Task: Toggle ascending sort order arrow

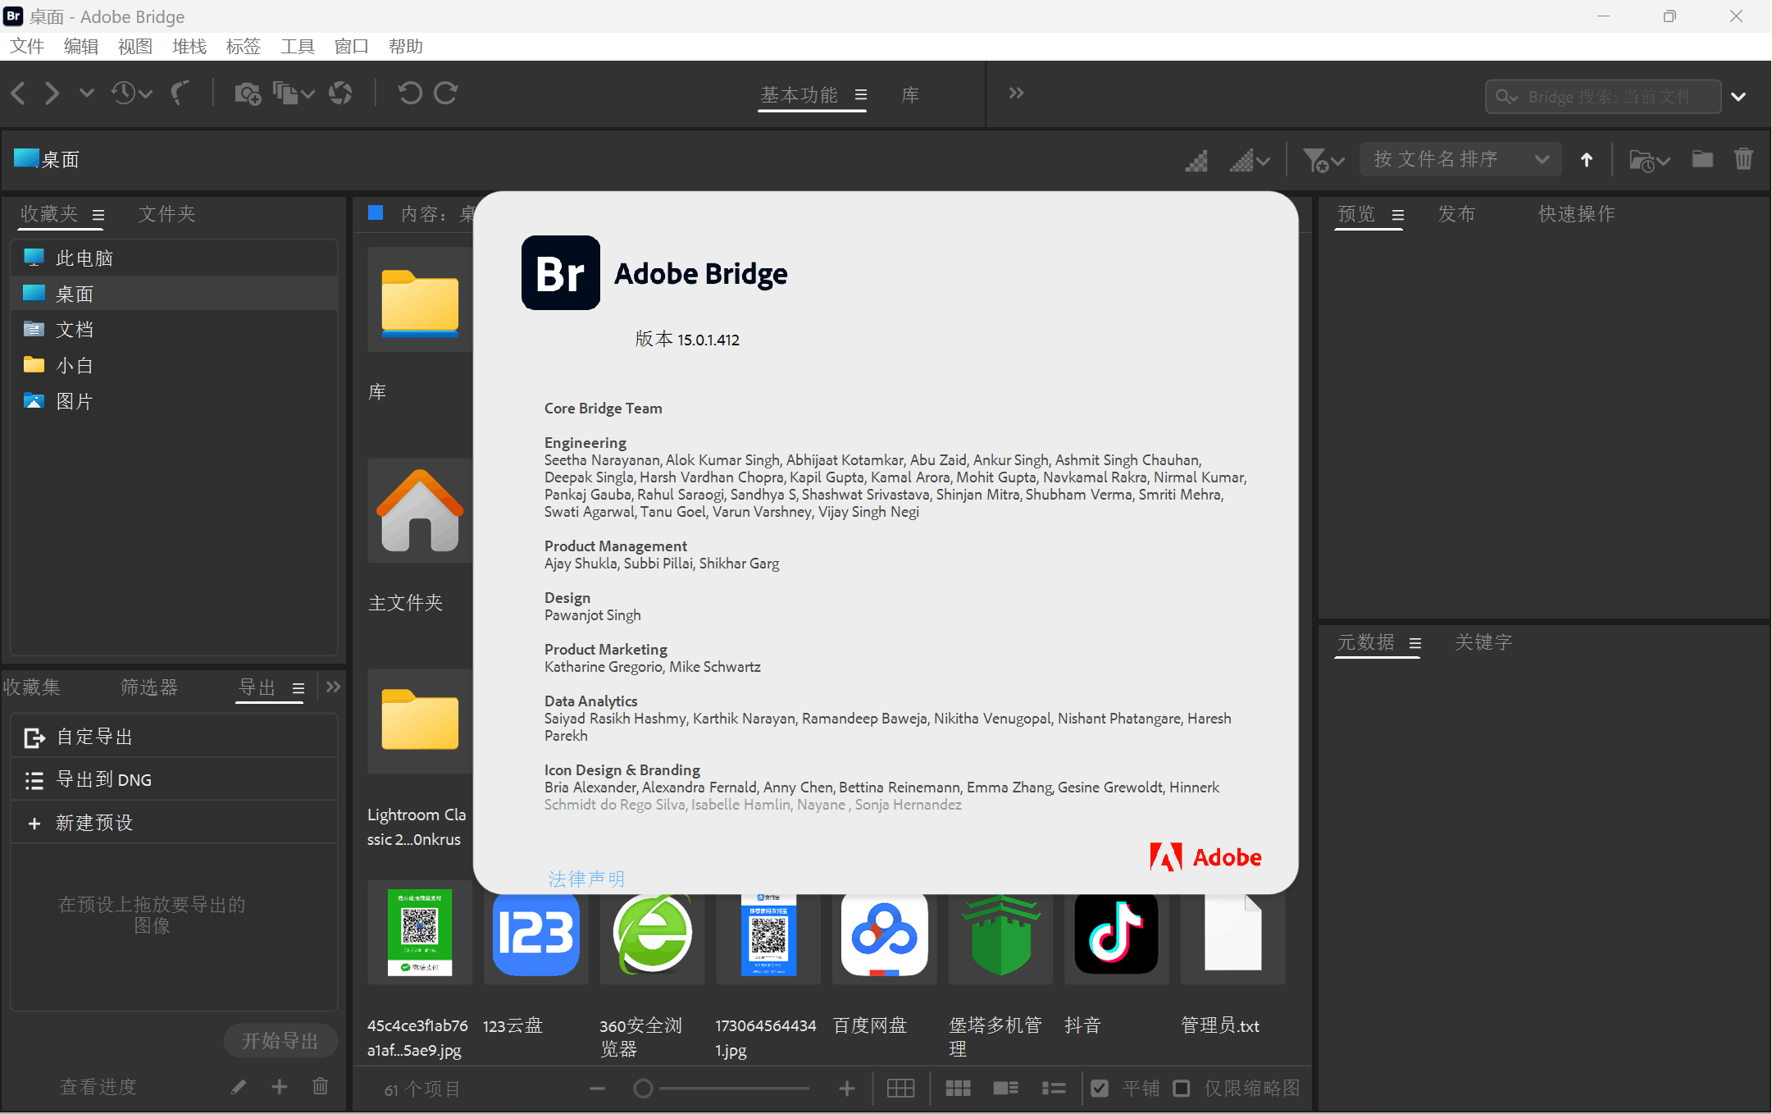Action: pos(1587,160)
